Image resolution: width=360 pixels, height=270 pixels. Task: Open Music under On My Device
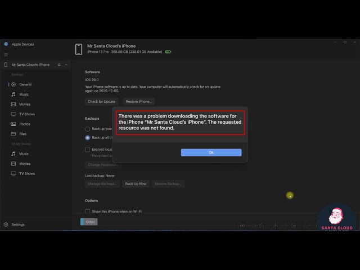[24, 154]
